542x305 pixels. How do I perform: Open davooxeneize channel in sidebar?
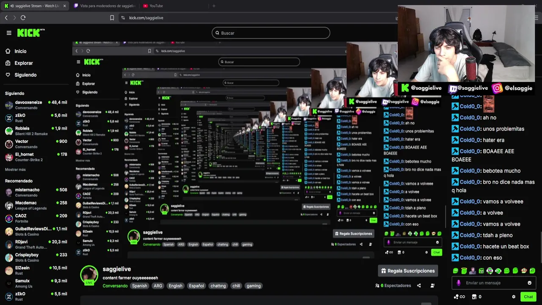tap(36, 105)
